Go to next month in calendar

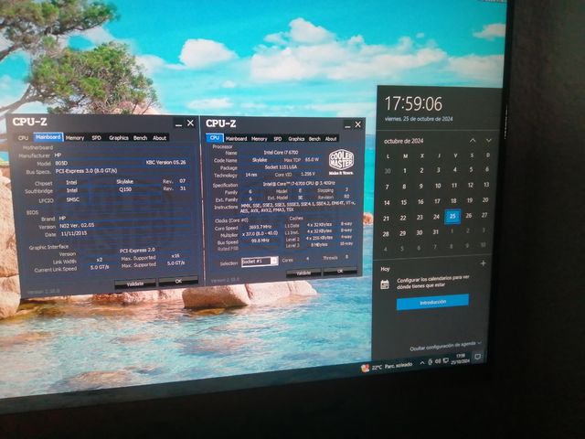point(489,140)
